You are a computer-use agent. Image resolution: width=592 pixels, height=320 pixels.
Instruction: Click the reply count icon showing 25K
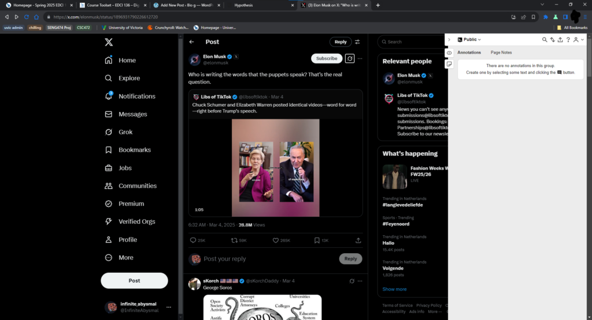point(193,240)
